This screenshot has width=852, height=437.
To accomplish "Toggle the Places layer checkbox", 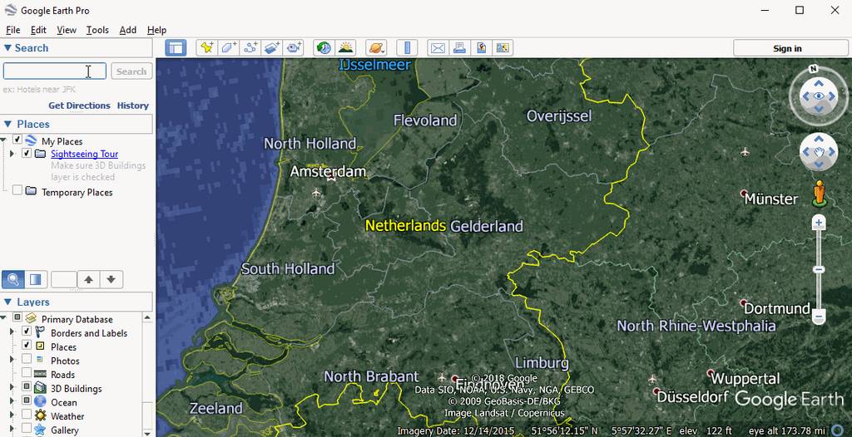I will pos(26,345).
